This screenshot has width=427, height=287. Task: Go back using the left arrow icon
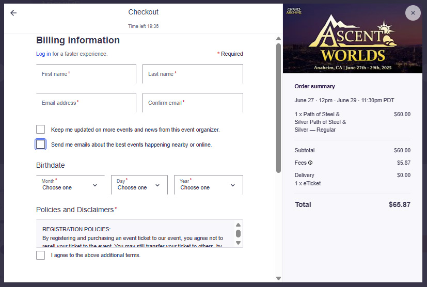point(13,13)
